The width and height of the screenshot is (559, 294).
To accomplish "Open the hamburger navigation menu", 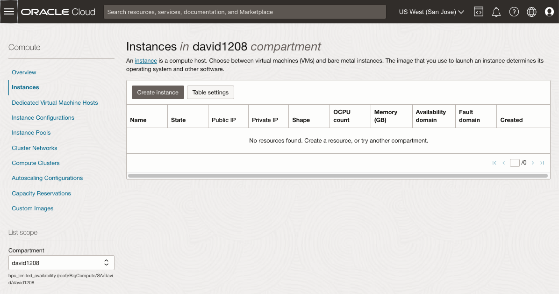I will click(x=9, y=12).
